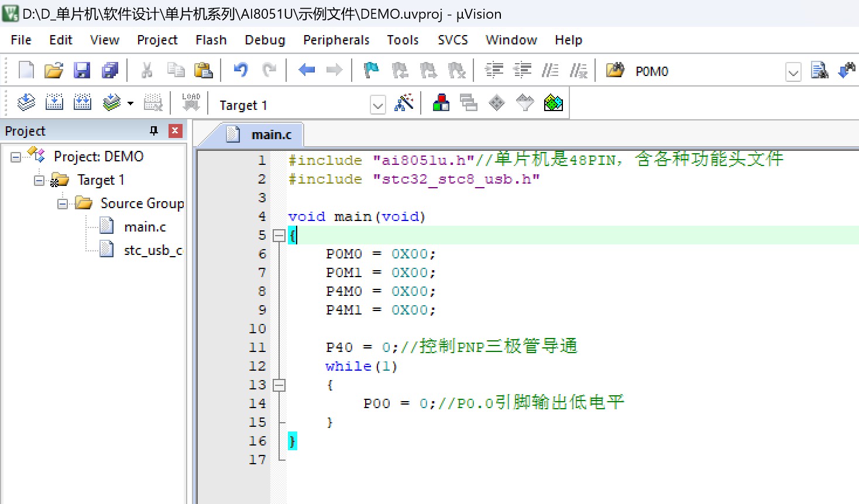Viewport: 859px width, 504px height.
Task: Undo the last edit
Action: click(240, 71)
